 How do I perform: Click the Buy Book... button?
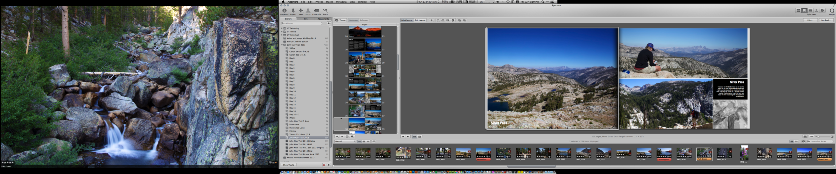[x=826, y=20]
